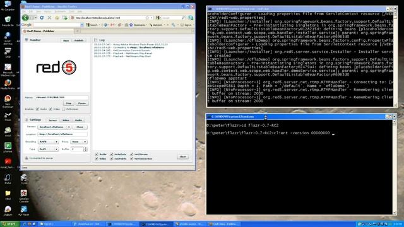Click Sign in on Google toolbar
Viewport: 404px width, 227px height.
point(186,25)
